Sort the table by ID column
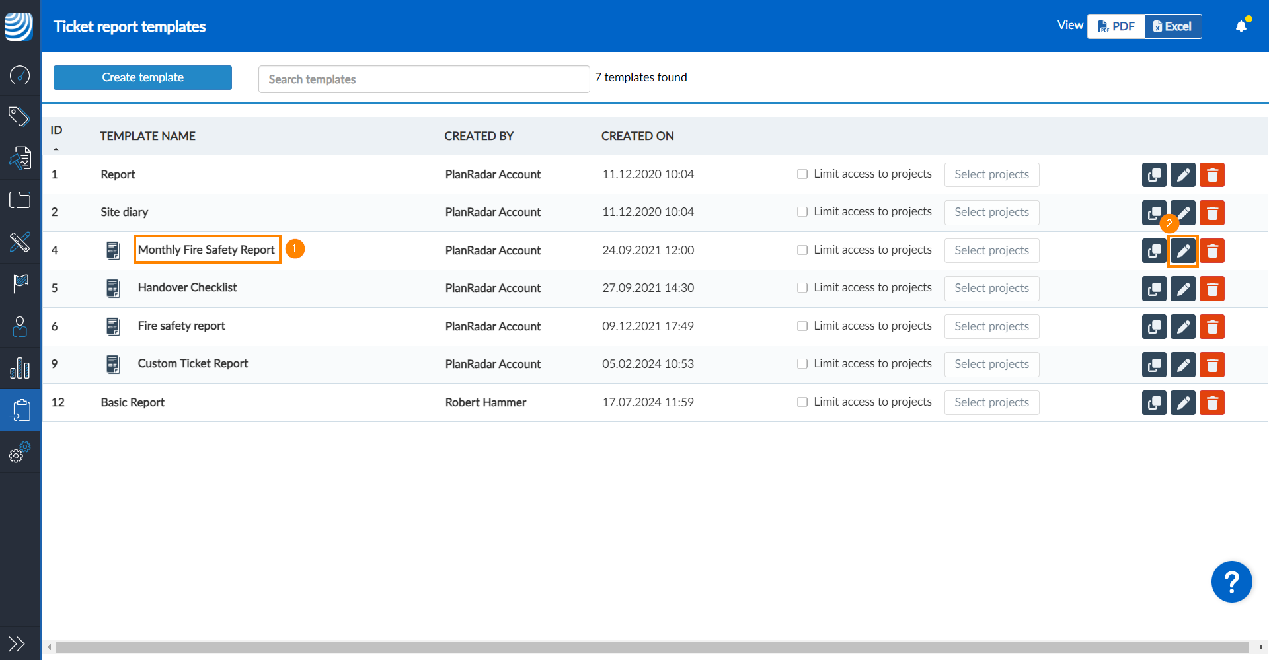The width and height of the screenshot is (1269, 660). point(56,131)
